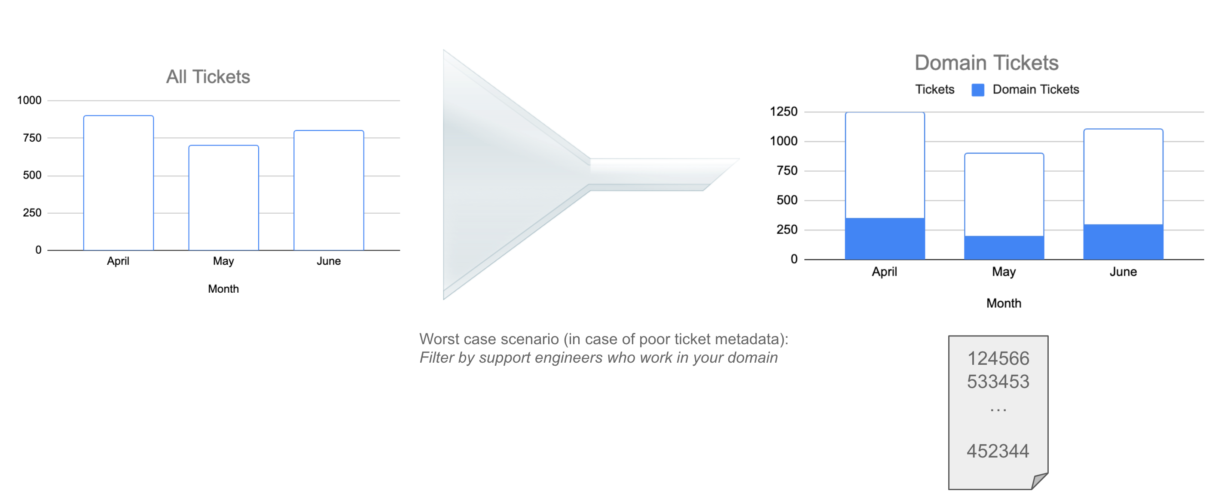Click the "Worst case scenario" text line
The width and height of the screenshot is (1215, 497).
coord(603,339)
